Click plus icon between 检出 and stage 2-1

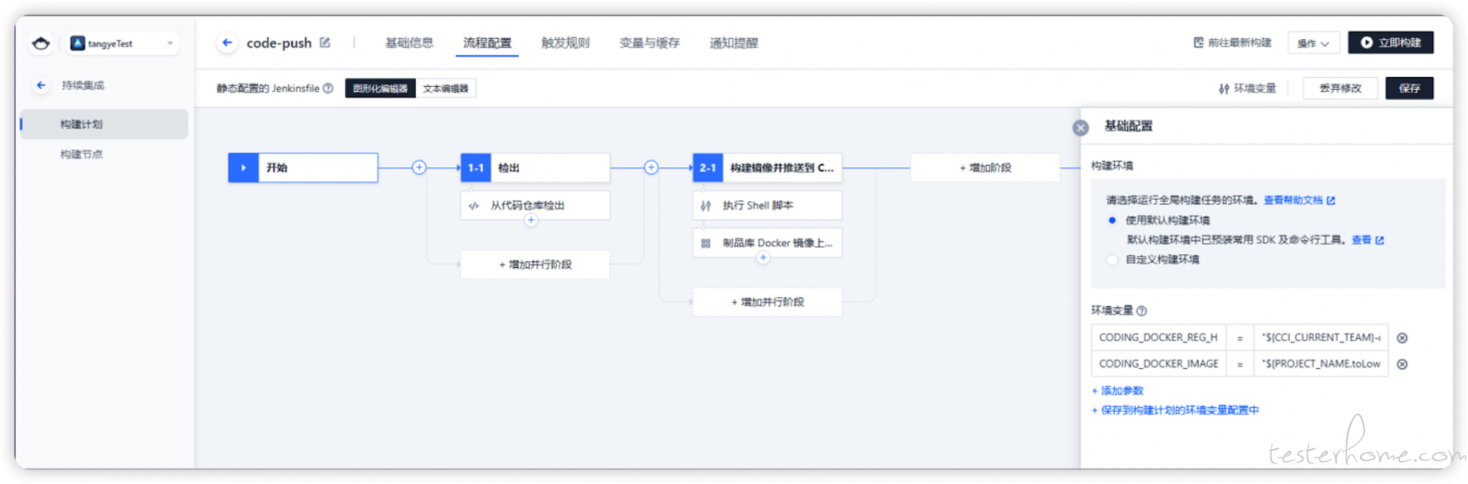pyautogui.click(x=651, y=167)
